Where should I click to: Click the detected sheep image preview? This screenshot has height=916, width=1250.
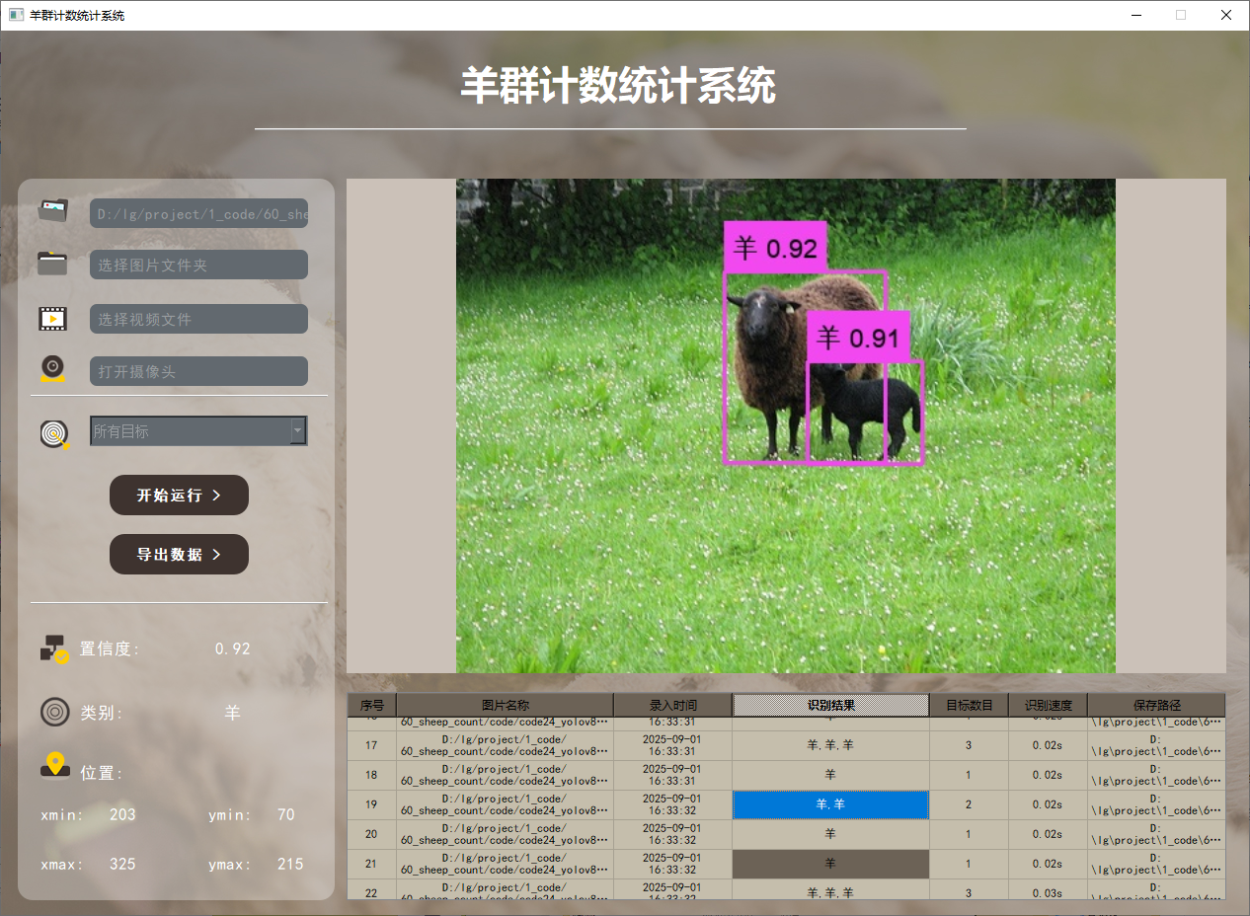coord(786,425)
